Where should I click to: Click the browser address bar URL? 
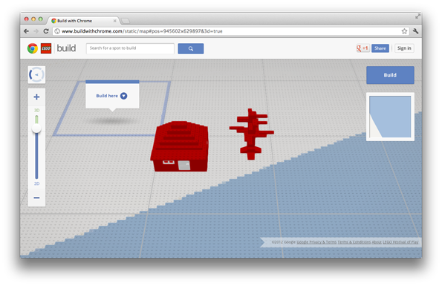[142, 31]
